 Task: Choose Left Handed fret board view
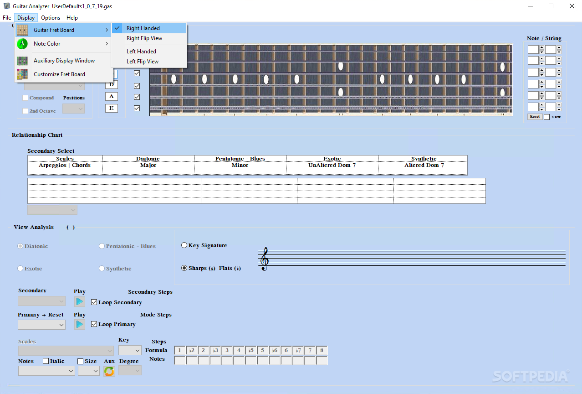[x=149, y=52]
